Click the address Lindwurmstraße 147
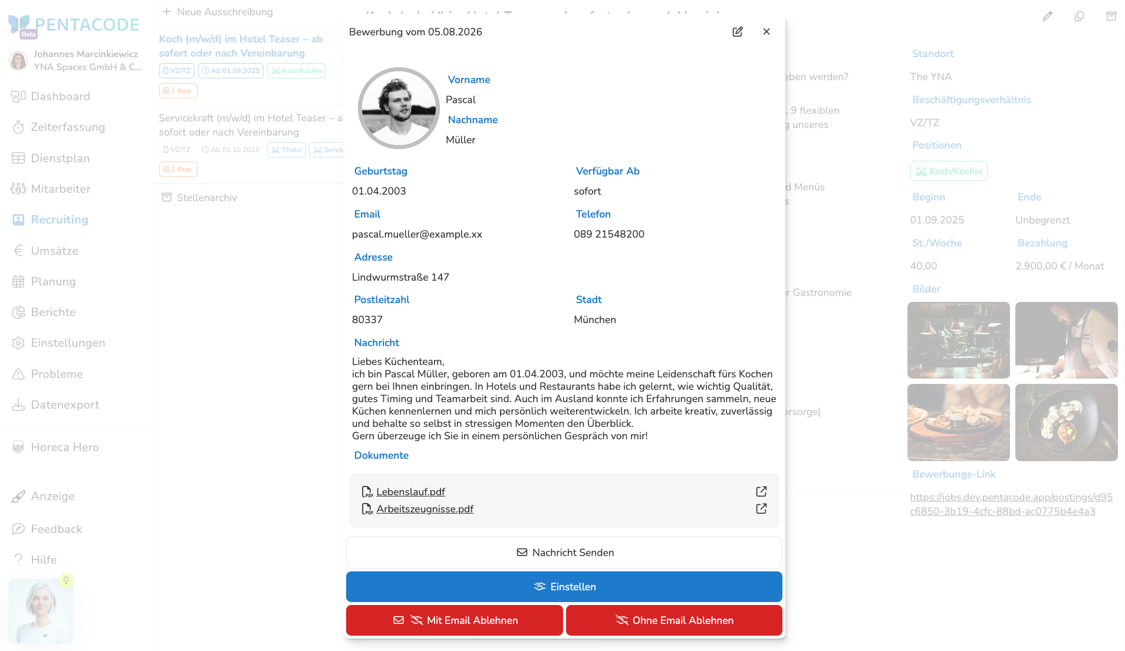 400,277
